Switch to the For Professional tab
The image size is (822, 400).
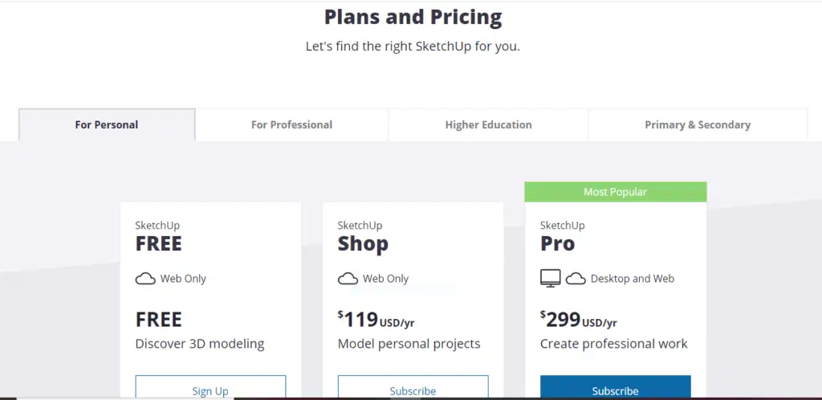(x=291, y=124)
